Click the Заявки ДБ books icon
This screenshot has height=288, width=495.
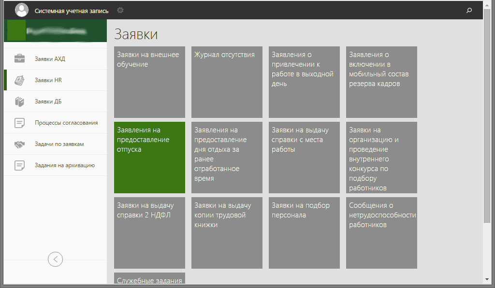(19, 101)
